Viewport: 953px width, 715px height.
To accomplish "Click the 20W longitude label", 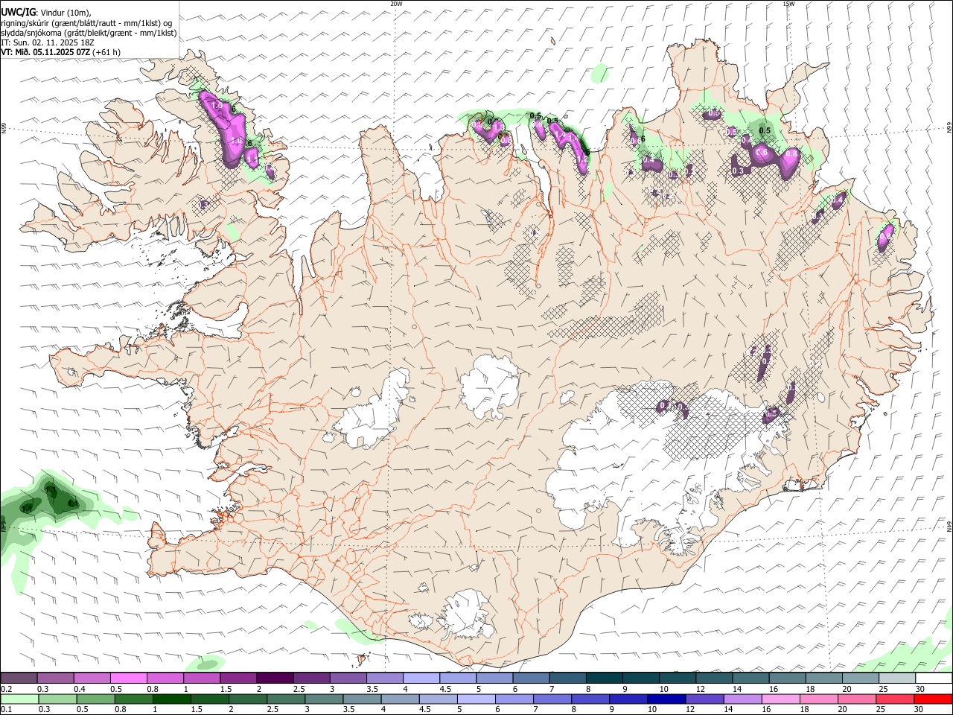I will [x=396, y=4].
